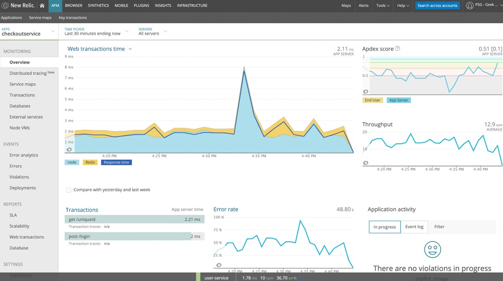Switch to the APM tab

(55, 6)
